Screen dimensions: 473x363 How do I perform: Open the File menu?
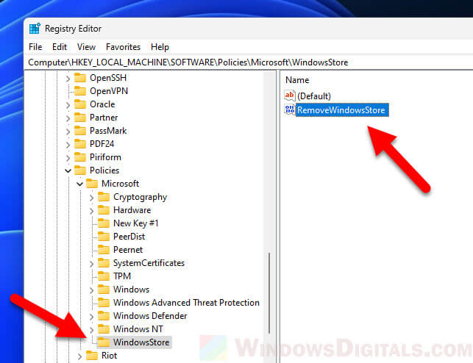click(35, 47)
